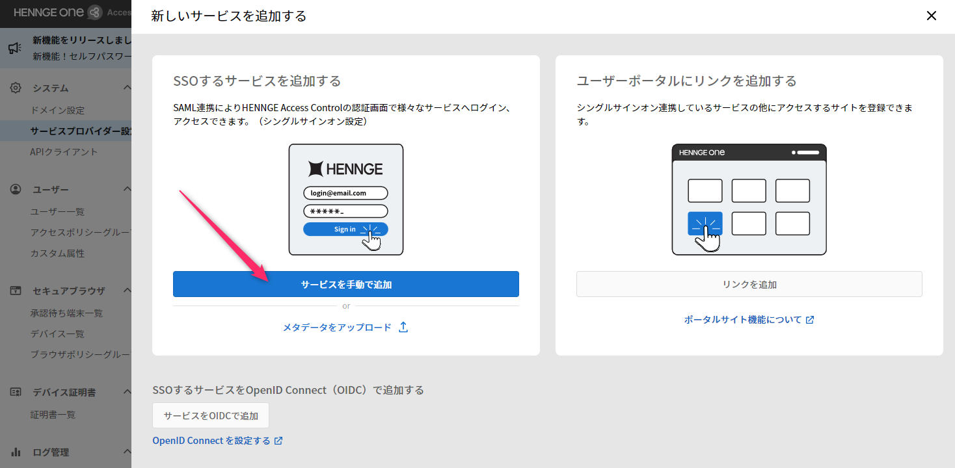Screen dimensions: 955x468
Task: Close the new service dialog with X
Action: [x=931, y=16]
